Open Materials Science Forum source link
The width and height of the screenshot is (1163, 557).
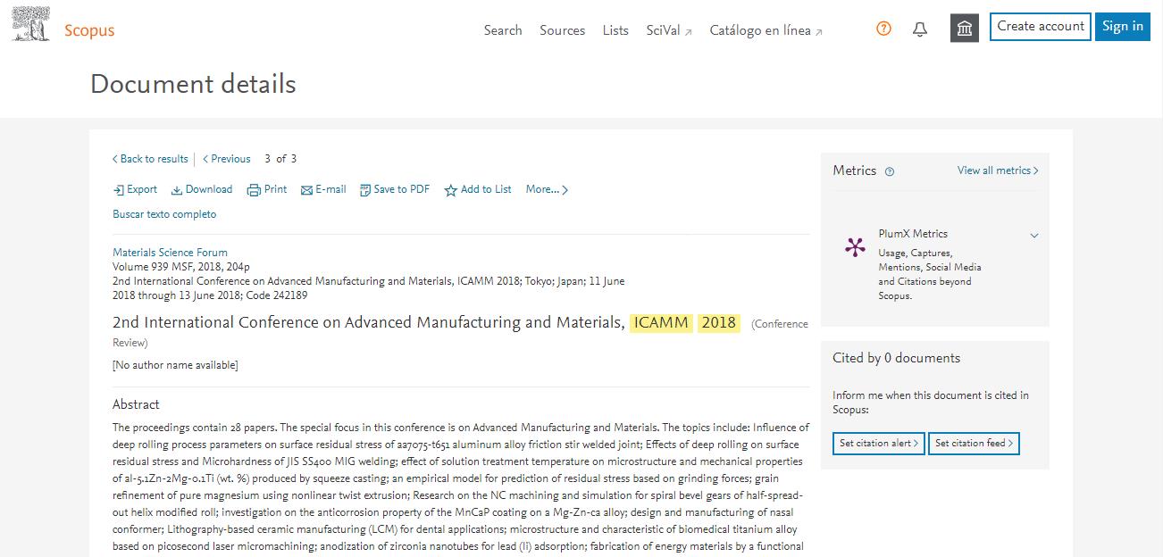(170, 253)
